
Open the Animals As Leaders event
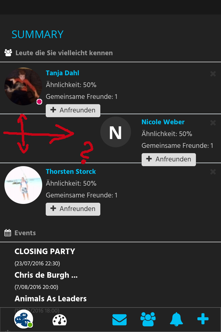51,299
